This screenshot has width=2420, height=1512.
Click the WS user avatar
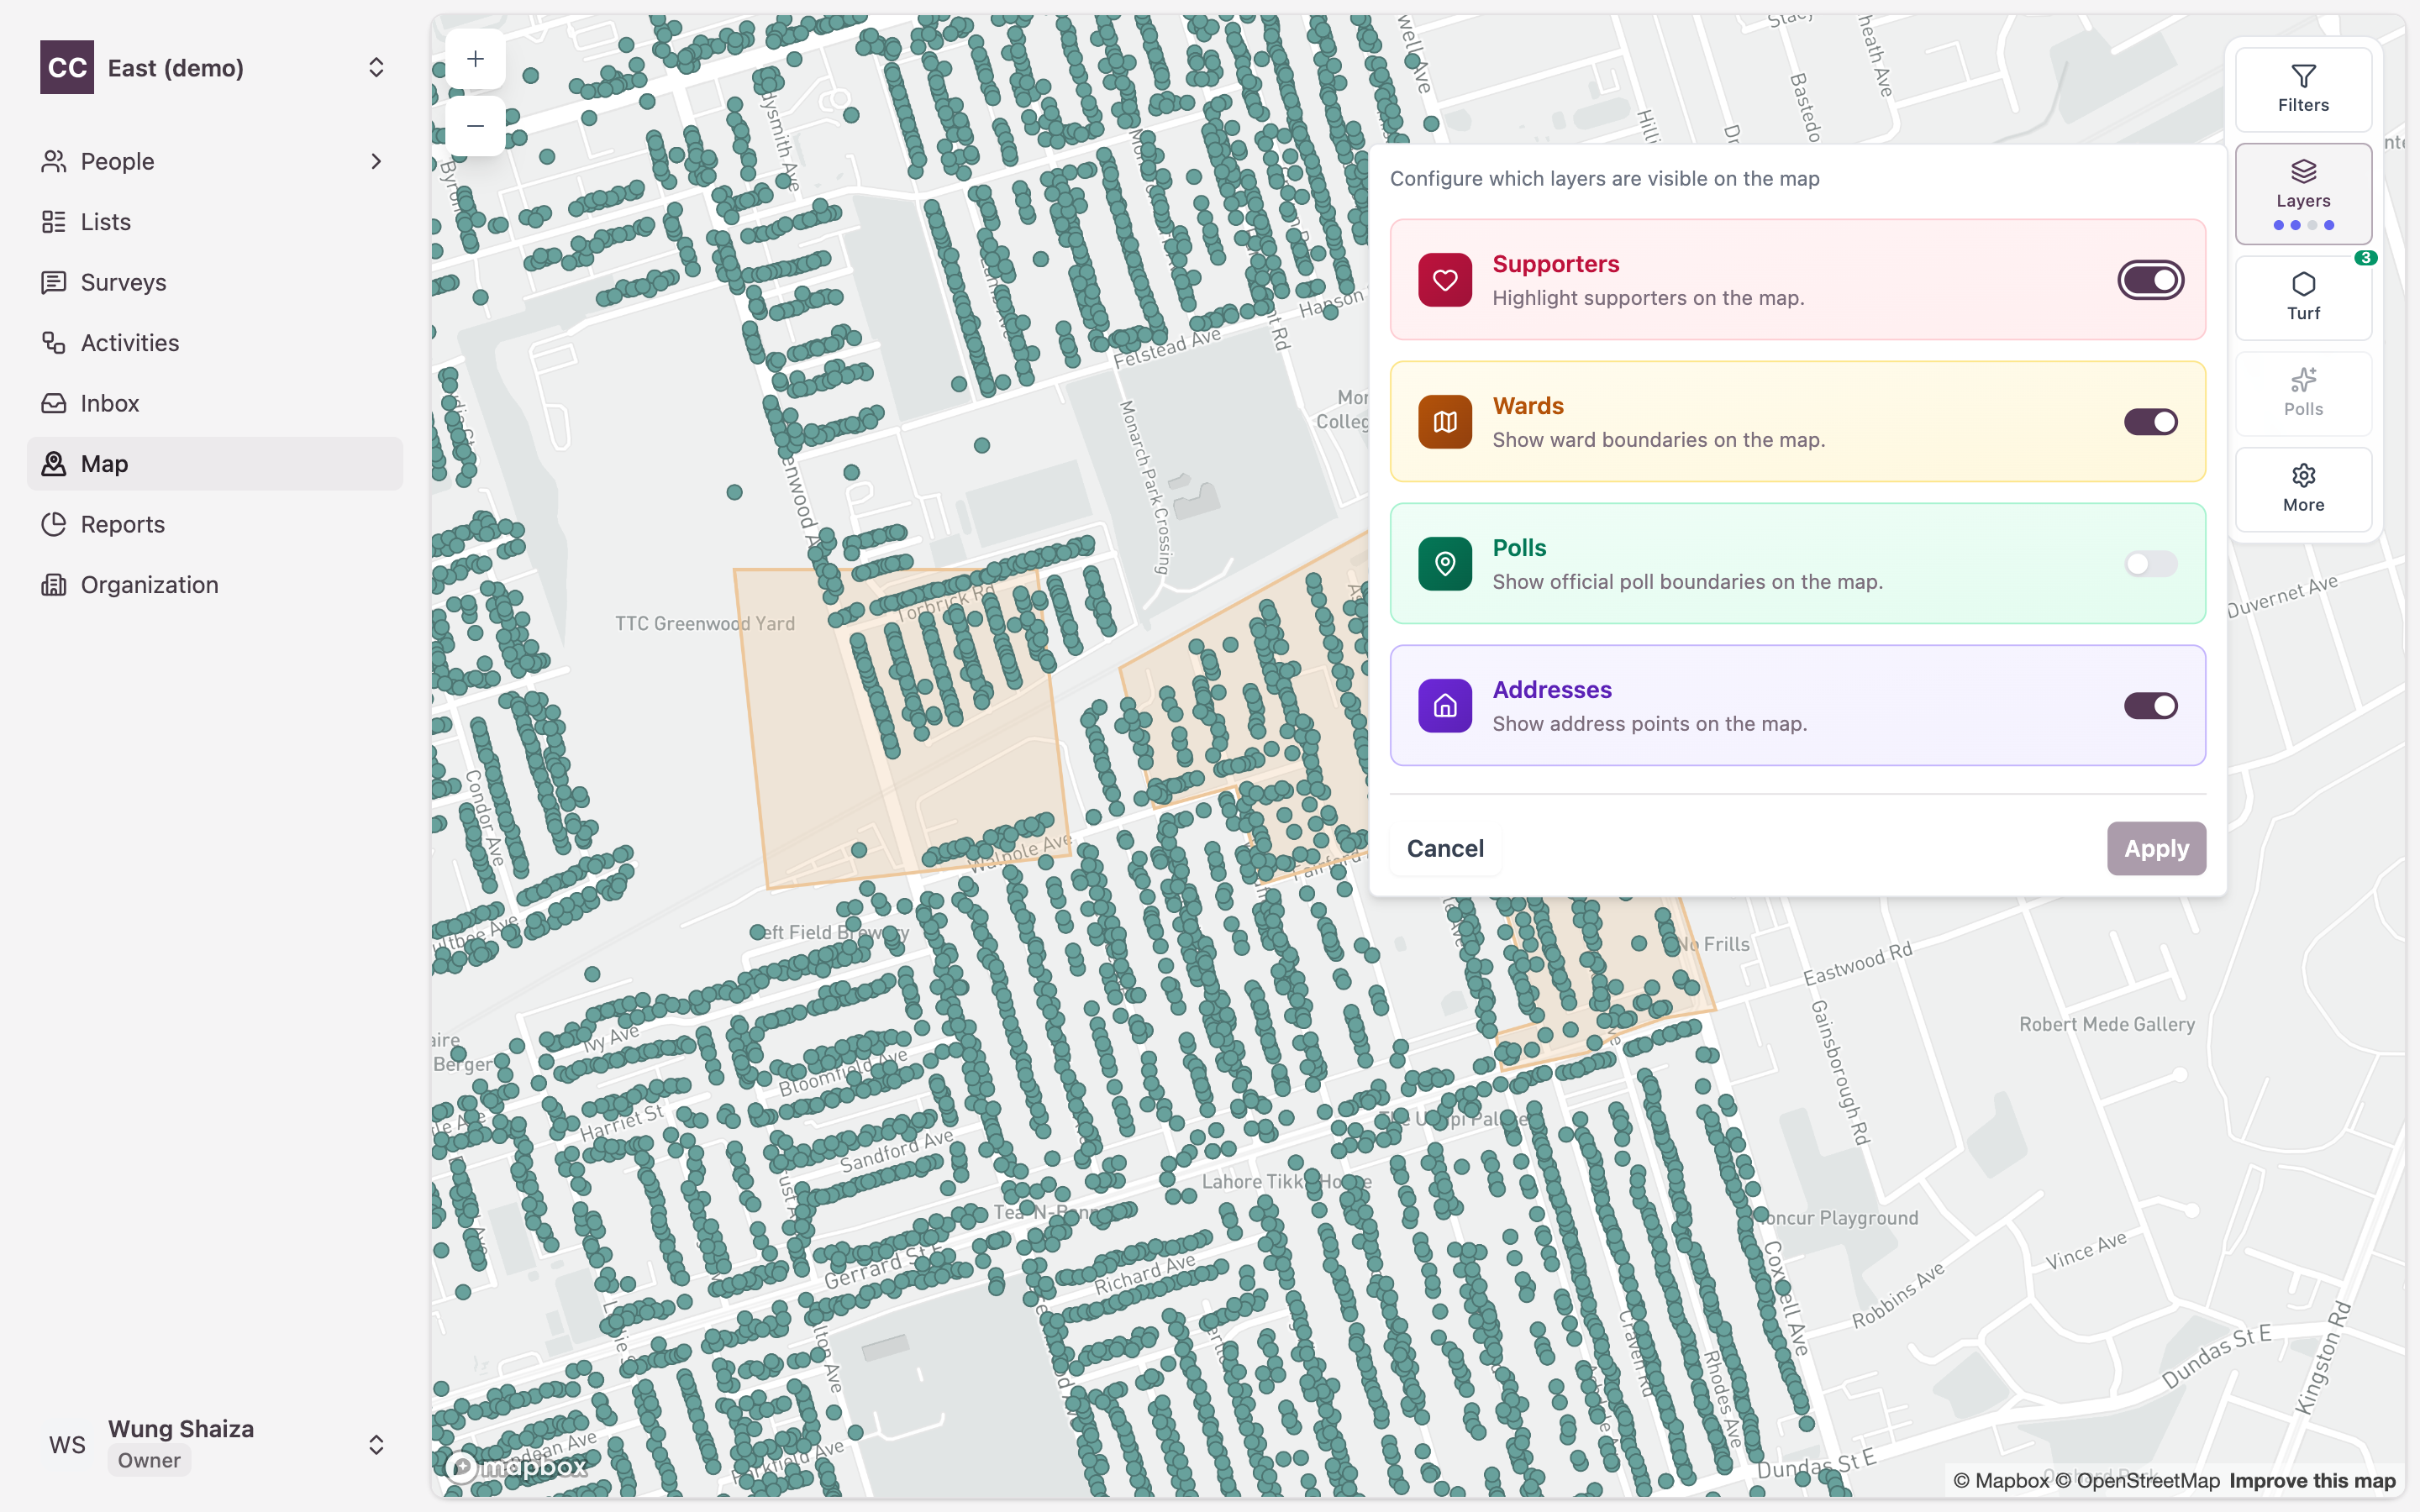tap(67, 1445)
